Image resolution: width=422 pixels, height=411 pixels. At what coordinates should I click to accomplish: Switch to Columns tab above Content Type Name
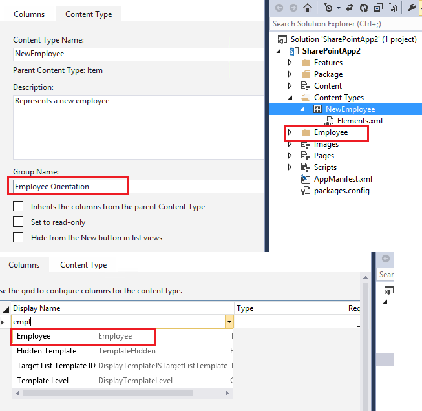click(29, 14)
